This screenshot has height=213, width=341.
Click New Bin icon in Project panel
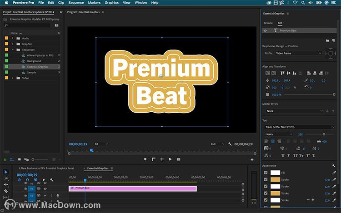56,25
